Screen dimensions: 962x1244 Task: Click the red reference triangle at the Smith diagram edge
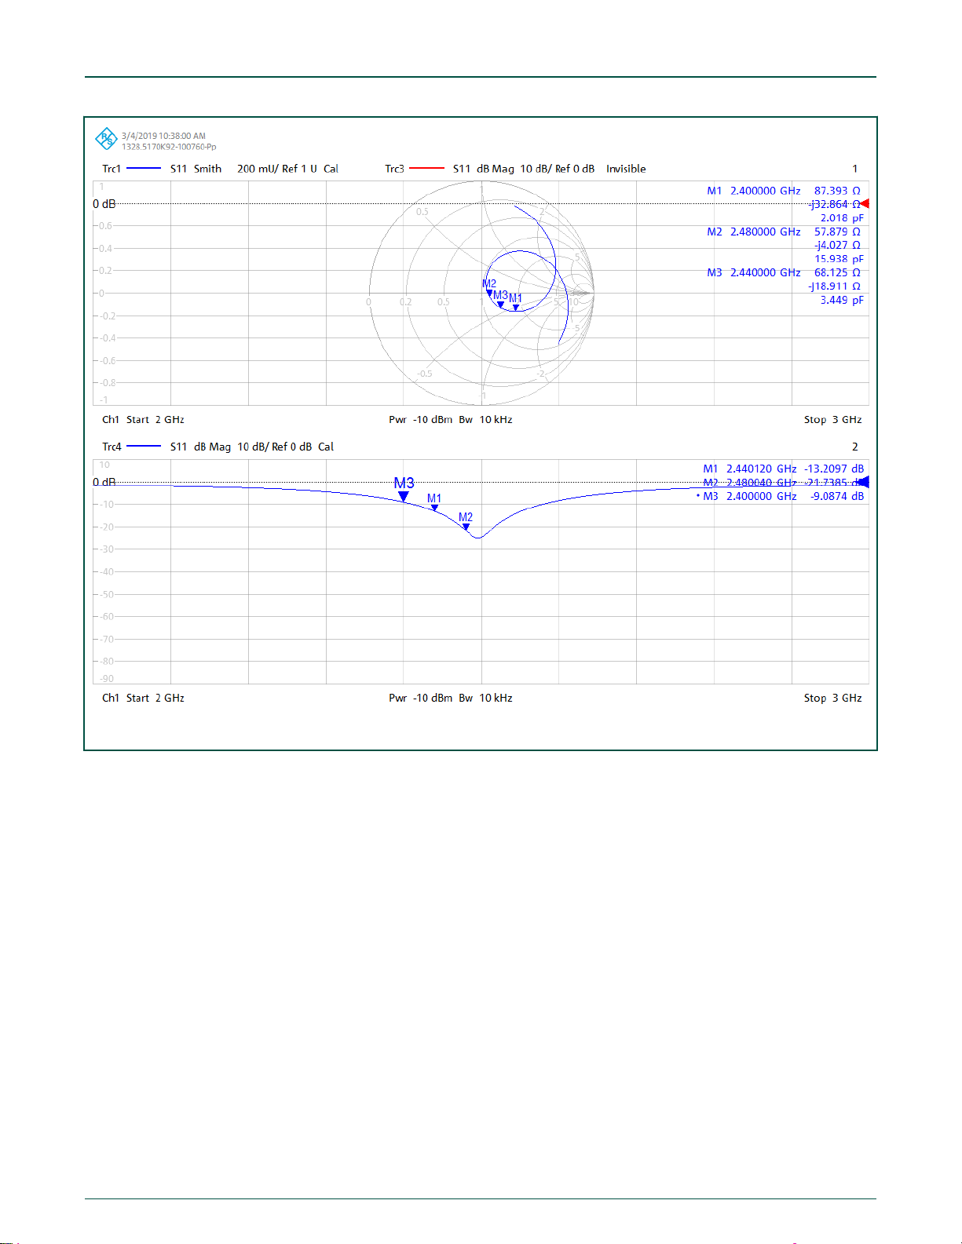click(864, 203)
